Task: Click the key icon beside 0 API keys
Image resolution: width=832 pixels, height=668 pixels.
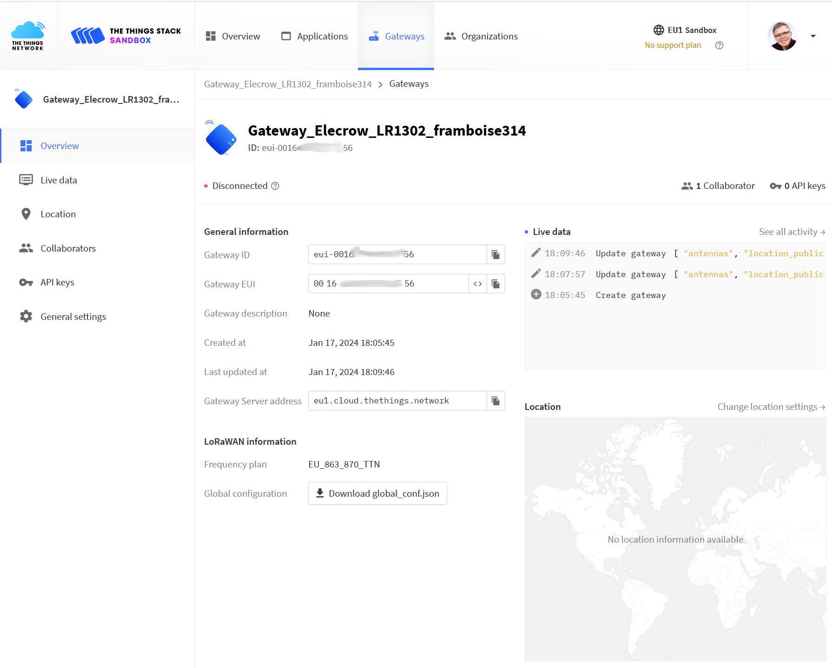Action: pos(775,186)
